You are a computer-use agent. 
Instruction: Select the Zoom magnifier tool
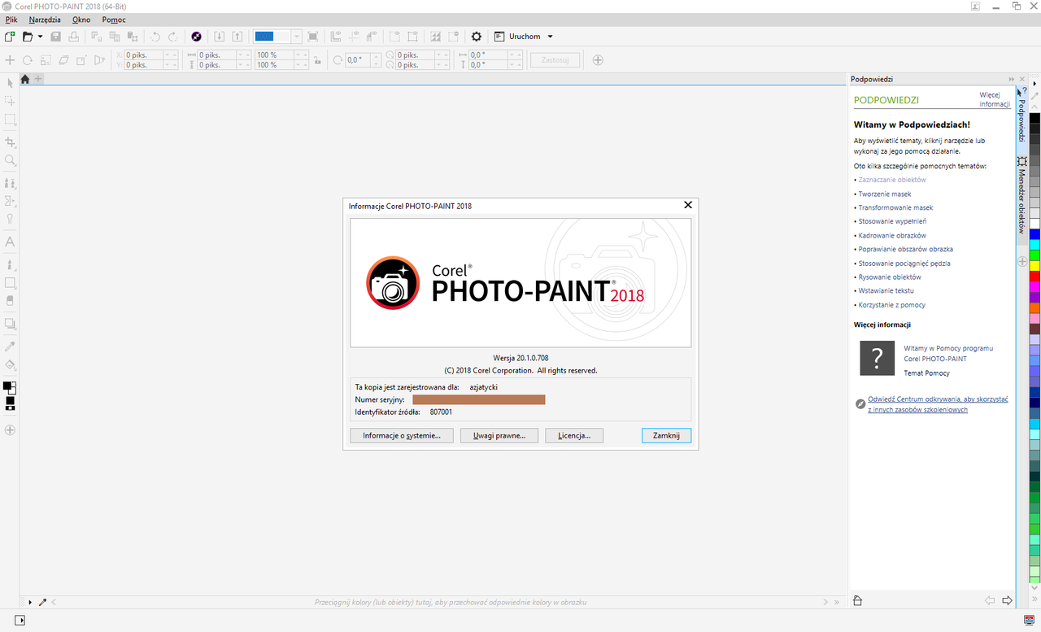(x=11, y=161)
